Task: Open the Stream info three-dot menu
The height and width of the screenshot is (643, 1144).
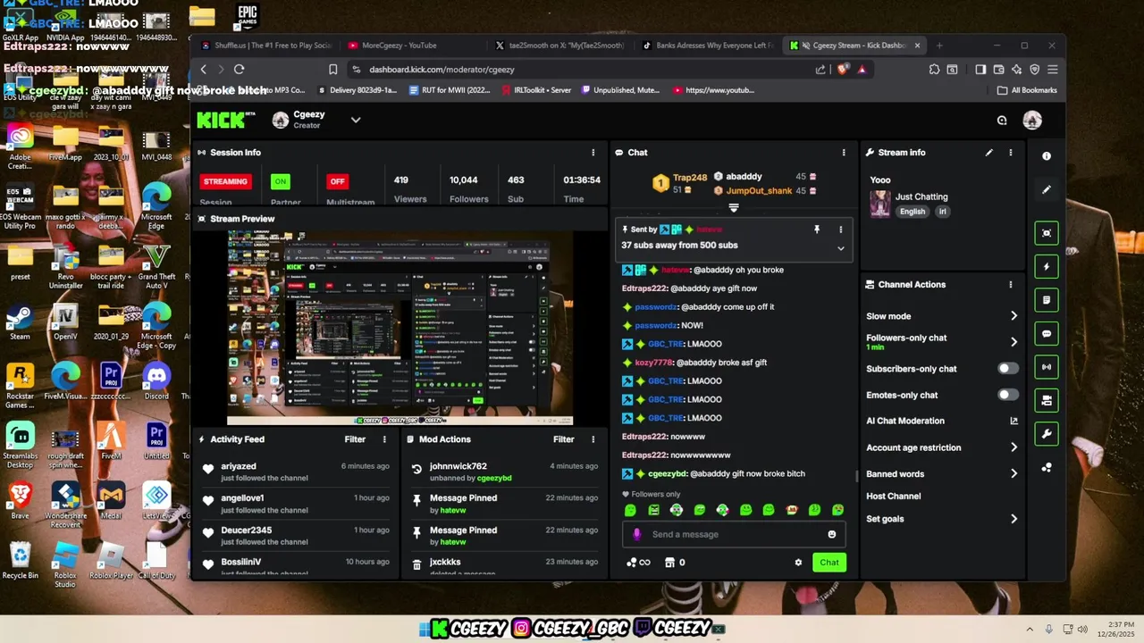Action: (x=1011, y=153)
